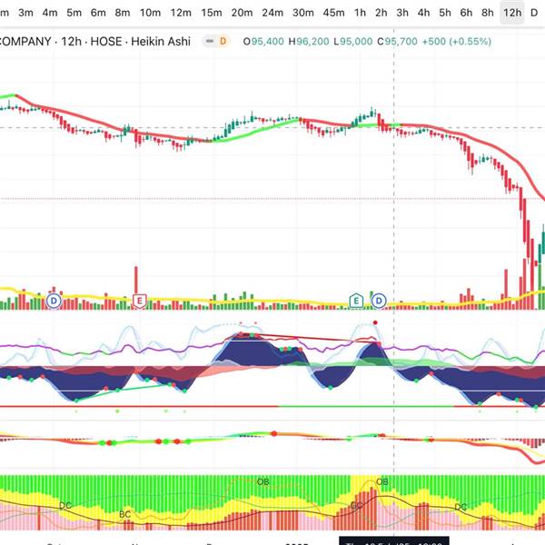Select the 5m timeframe
The width and height of the screenshot is (545, 545).
pyautogui.click(x=74, y=13)
